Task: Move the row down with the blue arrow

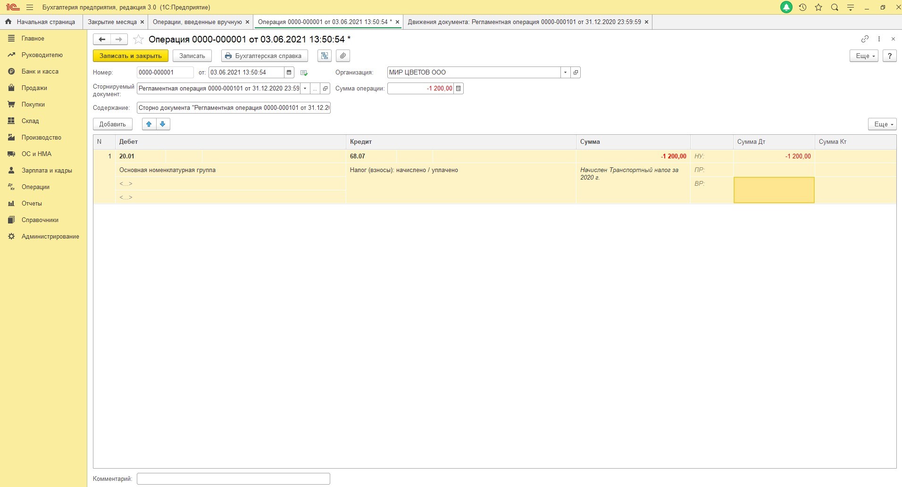Action: coord(163,124)
